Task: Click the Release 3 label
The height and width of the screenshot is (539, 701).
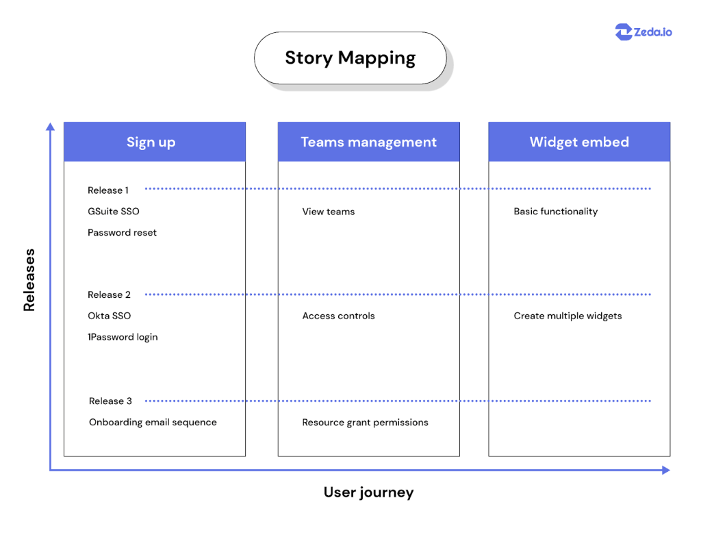Action: (x=110, y=401)
